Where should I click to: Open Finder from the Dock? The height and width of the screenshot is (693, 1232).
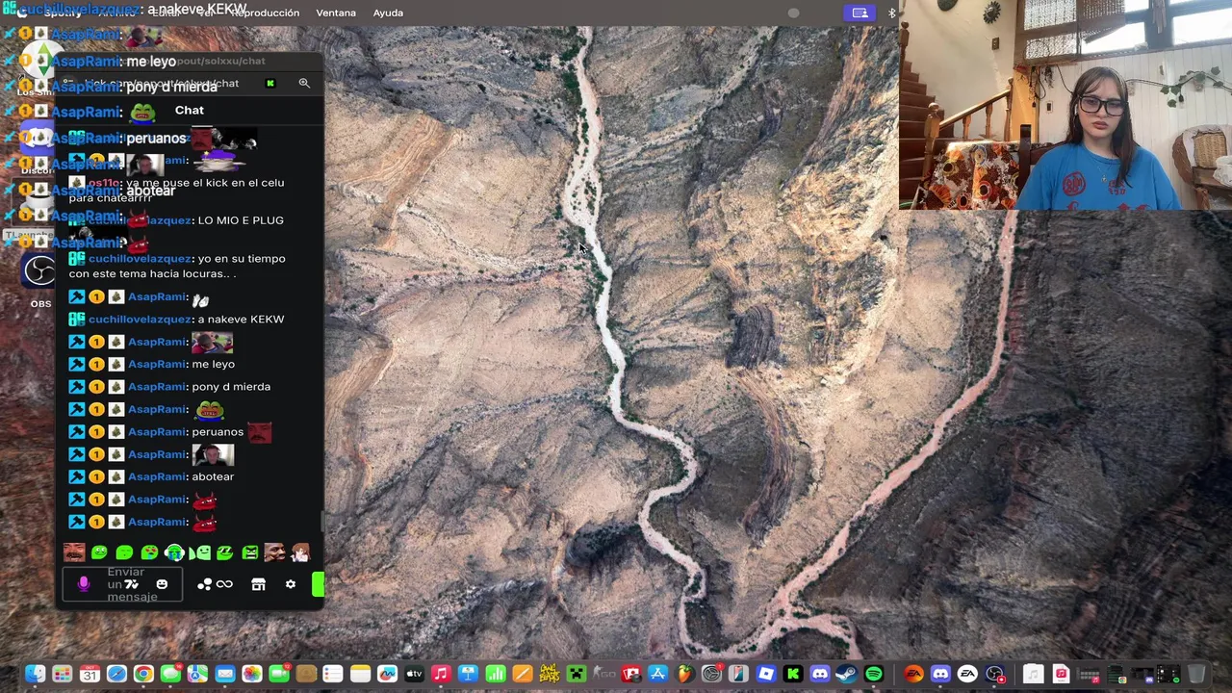point(35,674)
